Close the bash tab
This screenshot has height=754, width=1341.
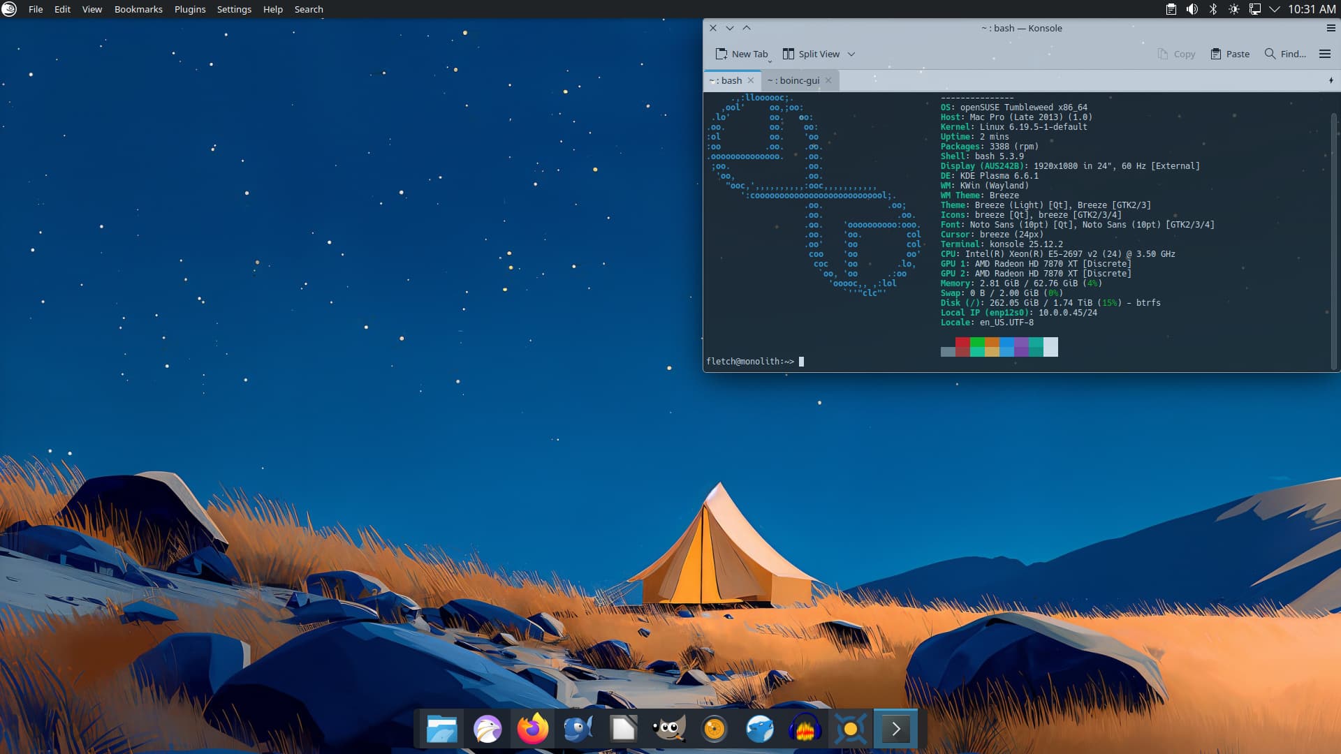point(751,80)
